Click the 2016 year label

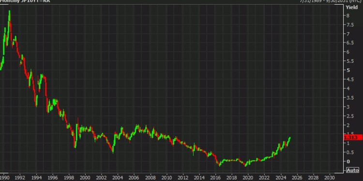[215, 178]
